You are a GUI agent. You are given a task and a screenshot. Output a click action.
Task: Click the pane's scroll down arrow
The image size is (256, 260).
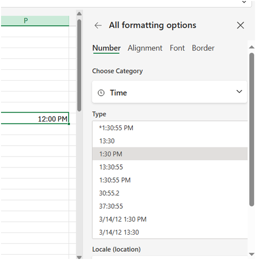point(251,254)
